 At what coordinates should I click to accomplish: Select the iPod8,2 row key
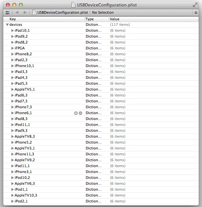click(21, 42)
